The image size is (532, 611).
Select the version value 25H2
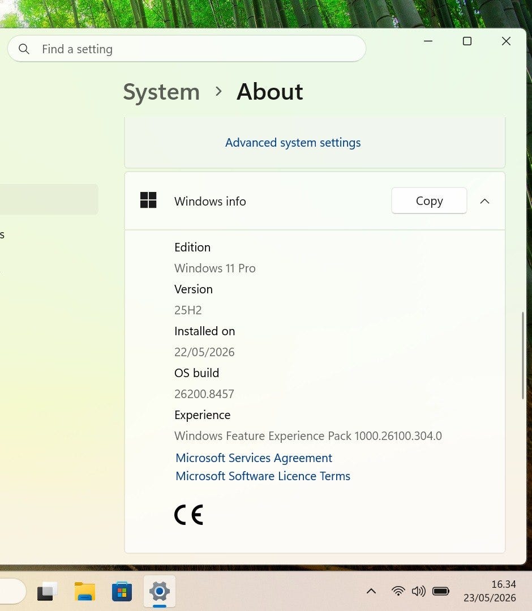(188, 310)
